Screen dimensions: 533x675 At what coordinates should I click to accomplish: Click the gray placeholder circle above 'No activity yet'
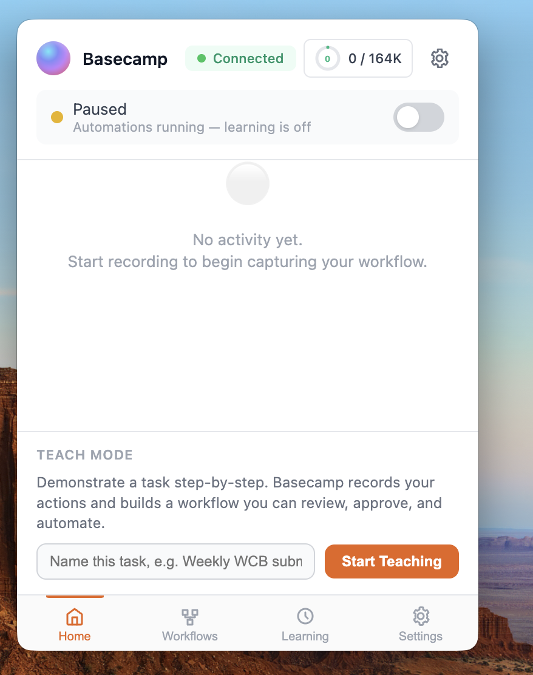[x=248, y=183]
